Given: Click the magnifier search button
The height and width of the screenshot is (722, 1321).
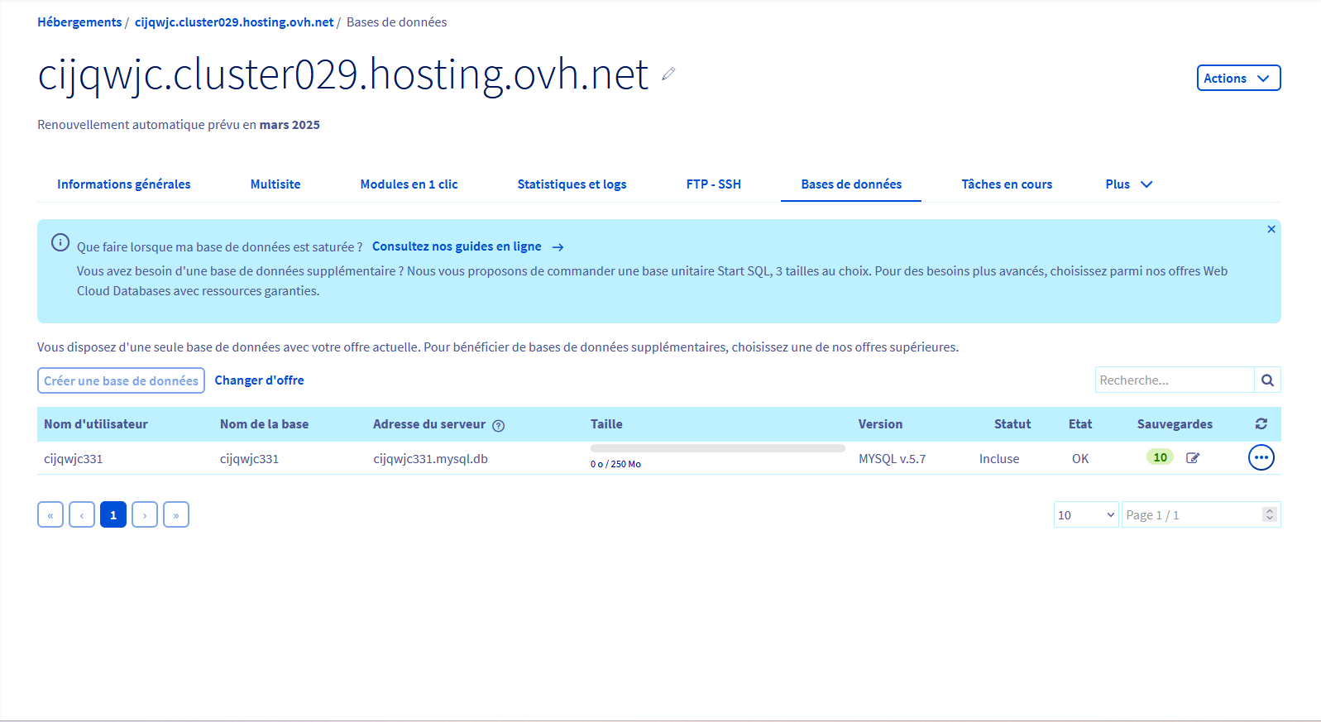Looking at the screenshot, I should click(x=1267, y=380).
